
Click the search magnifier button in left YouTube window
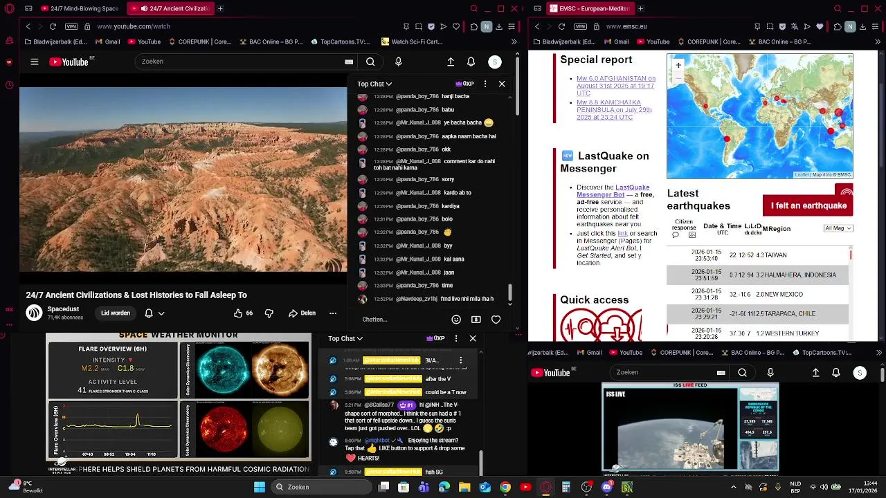[x=370, y=62]
